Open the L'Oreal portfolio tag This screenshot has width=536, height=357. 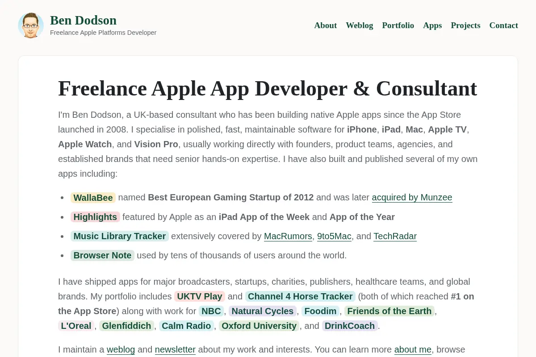click(x=76, y=326)
